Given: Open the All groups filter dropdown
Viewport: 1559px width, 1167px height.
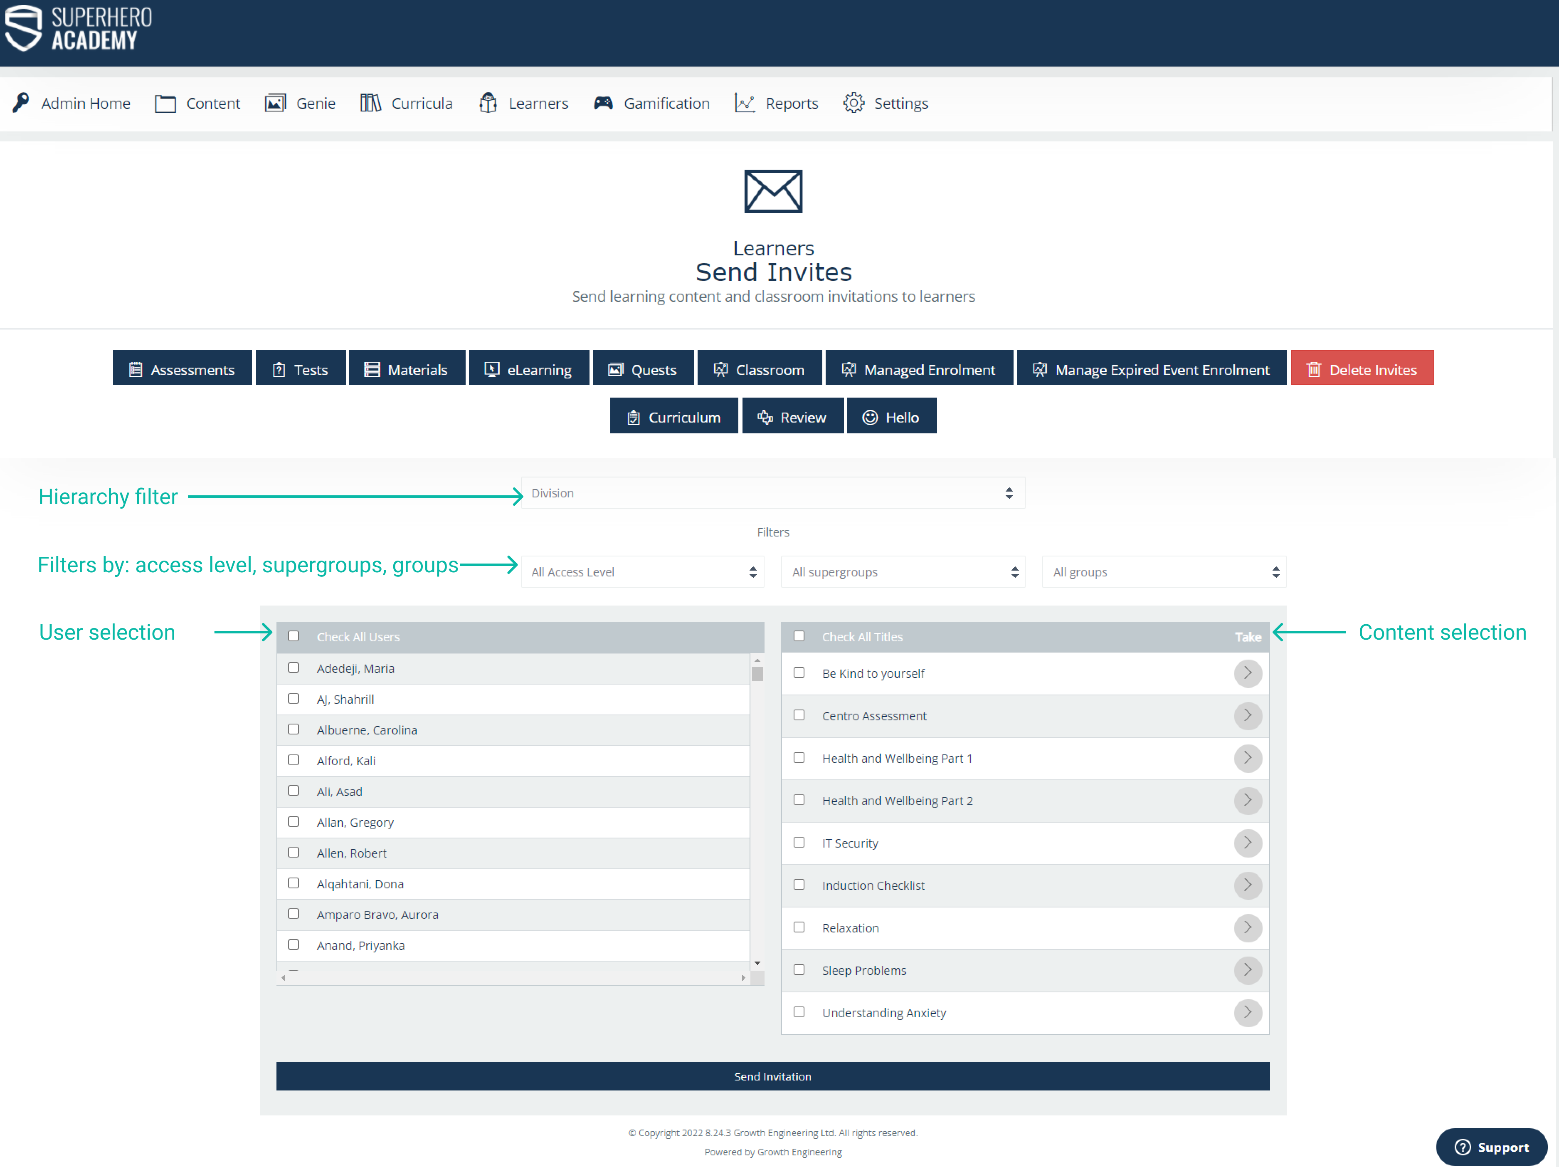Looking at the screenshot, I should coord(1164,572).
